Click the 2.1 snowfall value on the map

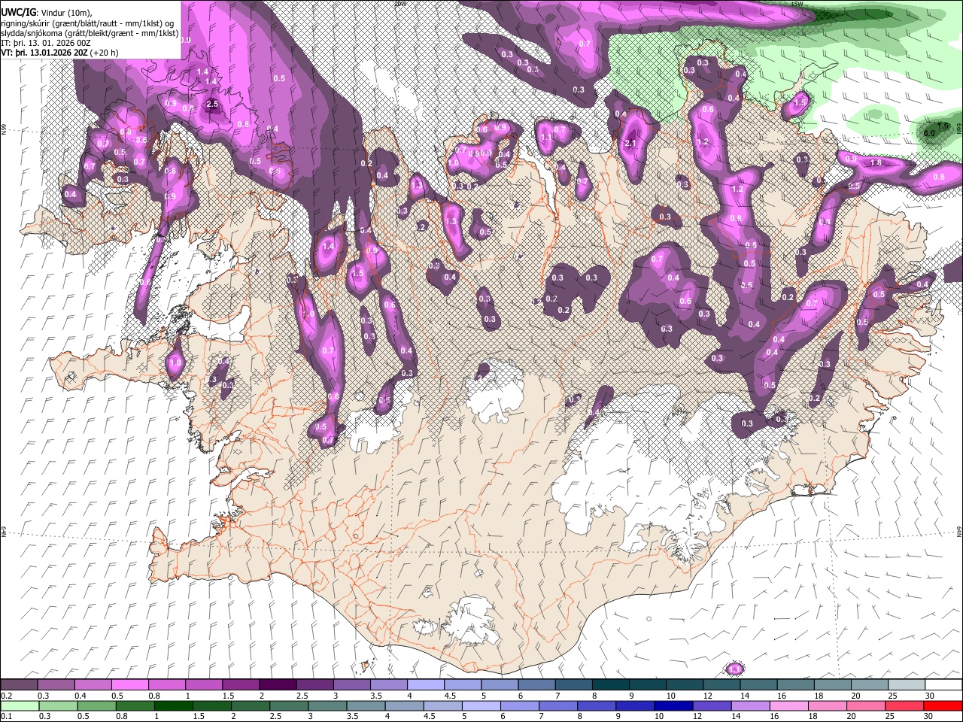tap(631, 144)
